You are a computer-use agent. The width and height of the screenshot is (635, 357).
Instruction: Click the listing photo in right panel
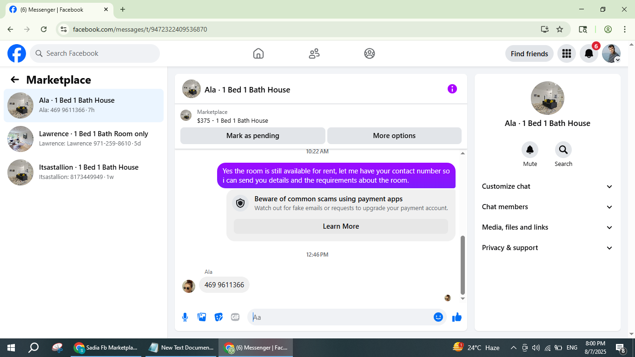(548, 98)
